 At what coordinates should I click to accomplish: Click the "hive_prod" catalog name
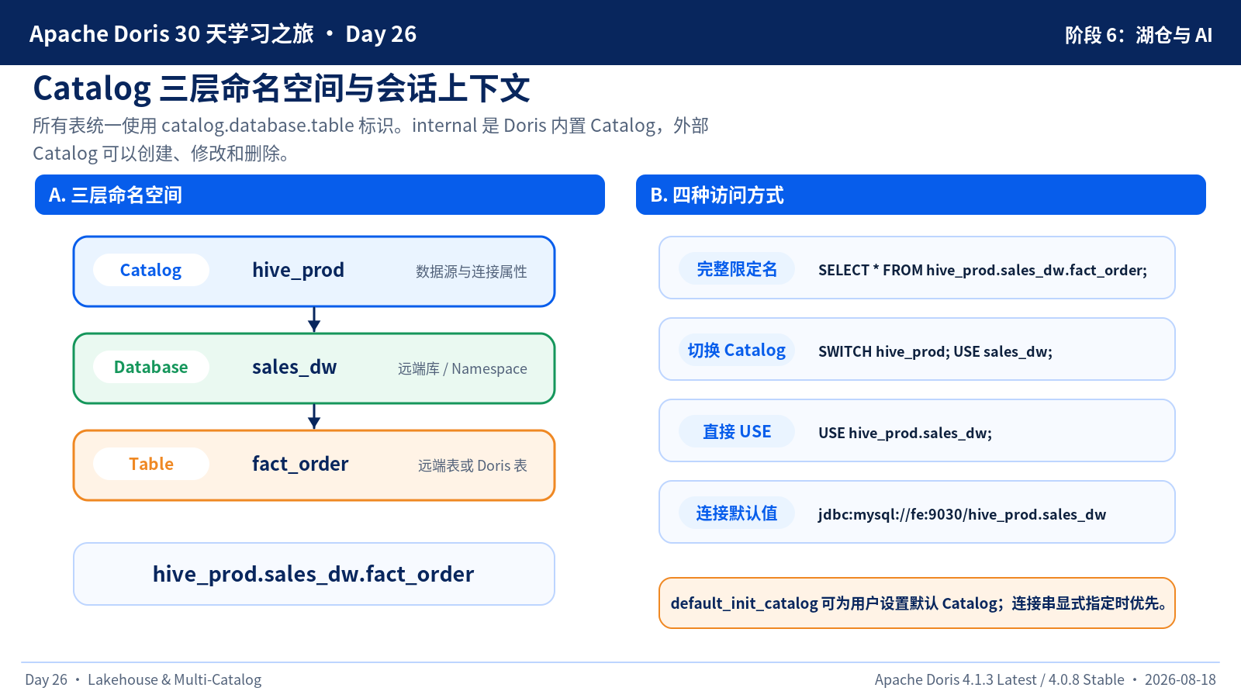[298, 270]
